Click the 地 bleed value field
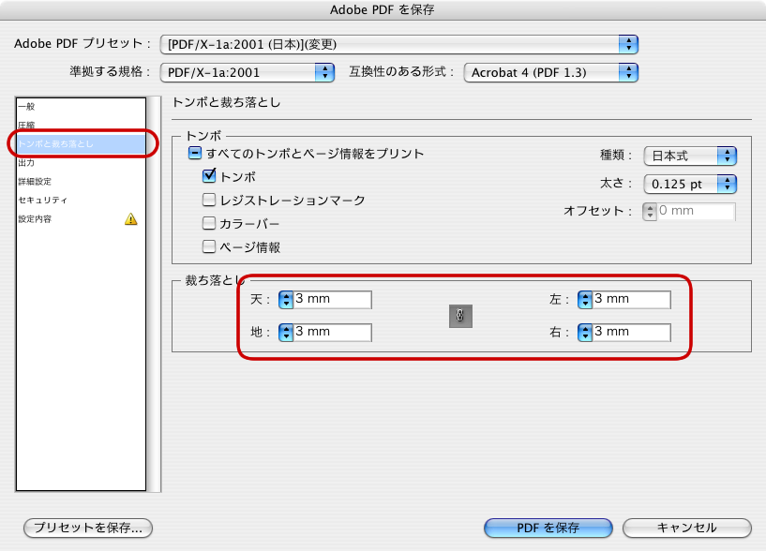This screenshot has width=766, height=551. point(332,332)
